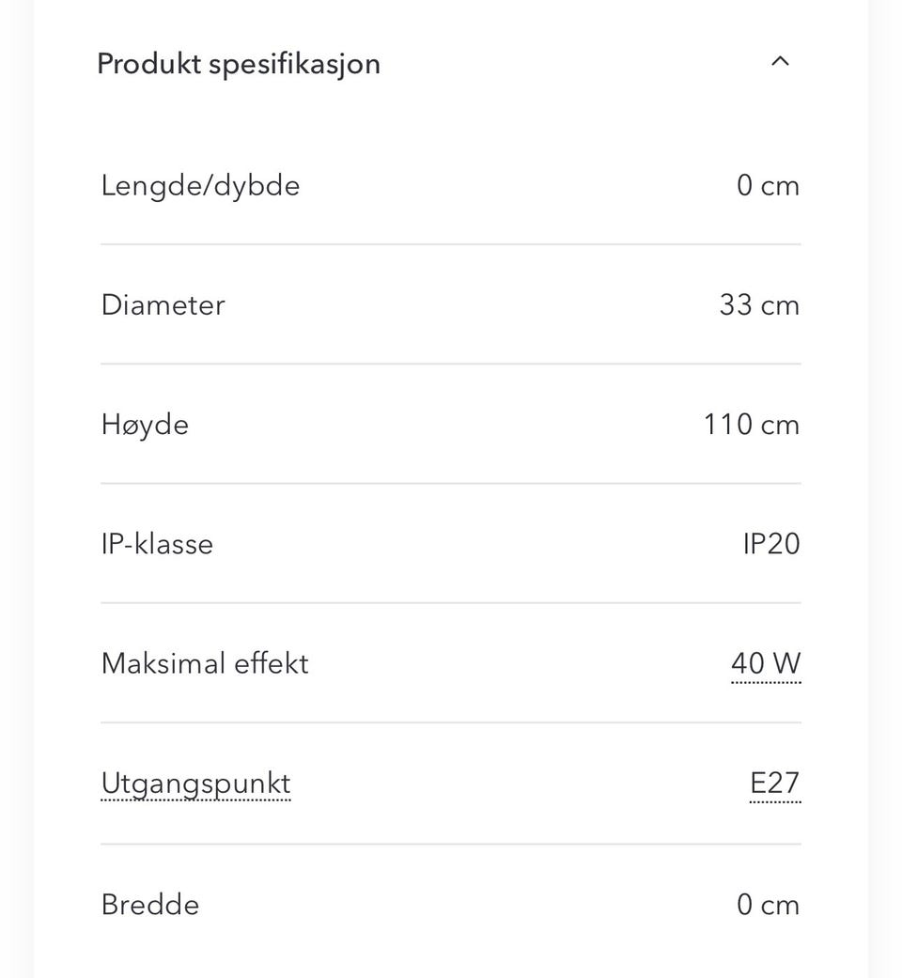Select the IP-klasse label
This screenshot has height=978, width=902.
[157, 545]
